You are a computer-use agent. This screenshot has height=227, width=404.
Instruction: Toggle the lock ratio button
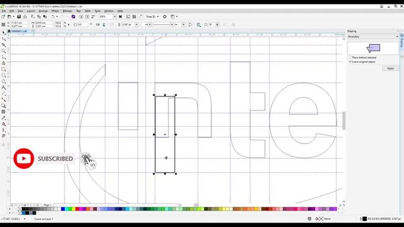coord(69,25)
